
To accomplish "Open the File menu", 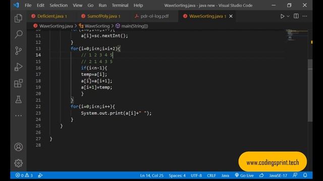I will (28, 6).
